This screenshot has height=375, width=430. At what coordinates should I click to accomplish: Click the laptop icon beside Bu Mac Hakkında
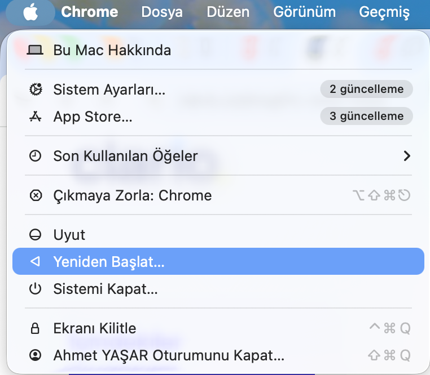point(35,50)
